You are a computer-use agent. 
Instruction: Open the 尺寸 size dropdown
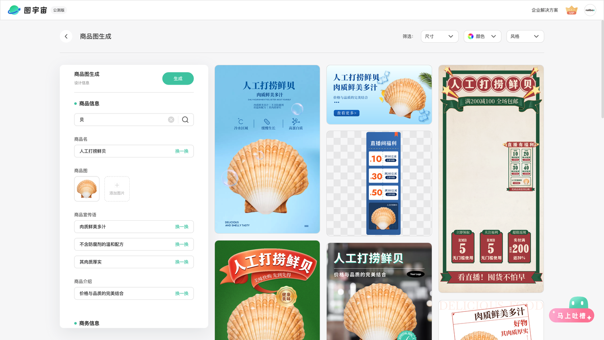tap(439, 36)
